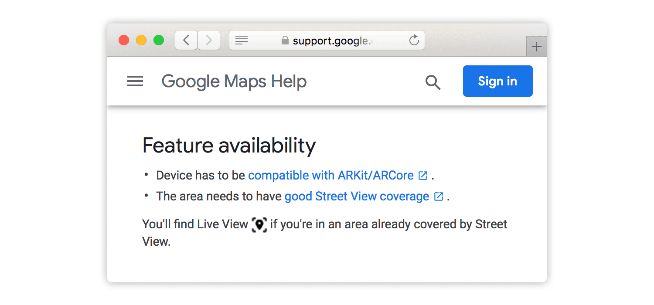The image size is (654, 305).
Task: Click the Google Maps Help title
Action: [234, 81]
